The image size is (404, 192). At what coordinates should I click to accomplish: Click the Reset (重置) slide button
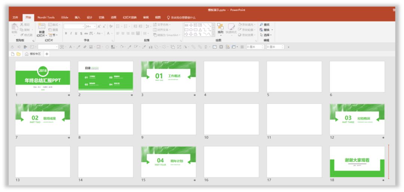[x=53, y=30]
